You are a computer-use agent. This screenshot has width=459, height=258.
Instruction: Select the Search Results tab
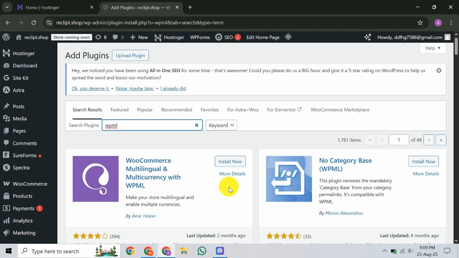pyautogui.click(x=87, y=110)
